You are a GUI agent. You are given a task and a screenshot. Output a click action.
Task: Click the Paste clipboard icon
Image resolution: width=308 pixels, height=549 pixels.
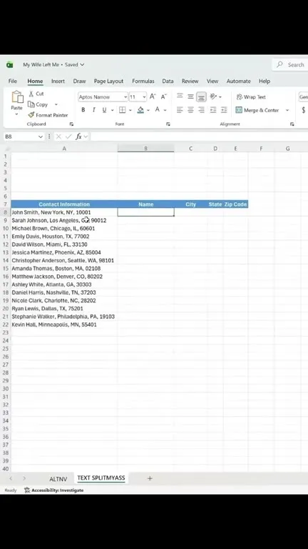tap(17, 97)
